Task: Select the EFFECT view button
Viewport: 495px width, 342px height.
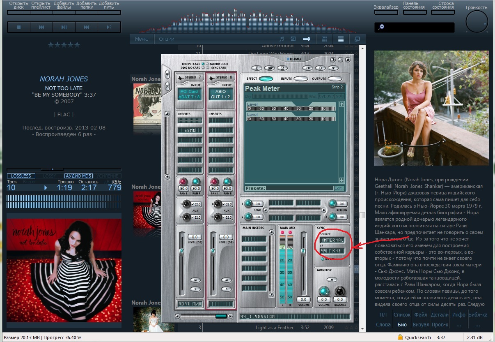Action: click(x=266, y=79)
